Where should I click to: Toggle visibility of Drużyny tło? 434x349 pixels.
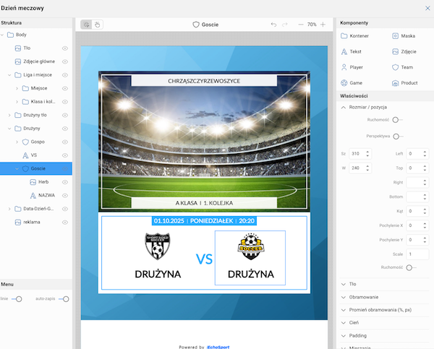(65, 115)
